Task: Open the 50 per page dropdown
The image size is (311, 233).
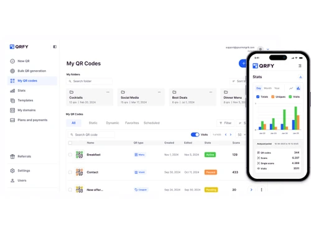Action: (x=241, y=135)
